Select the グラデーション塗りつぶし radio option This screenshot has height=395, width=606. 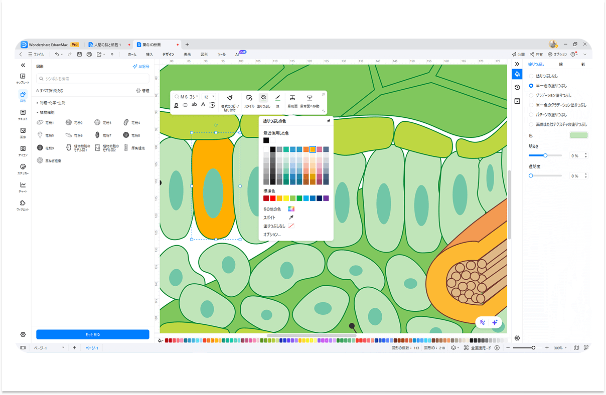click(531, 95)
